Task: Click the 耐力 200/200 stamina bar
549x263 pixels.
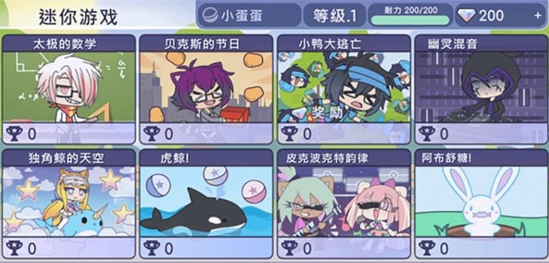Action: 410,15
